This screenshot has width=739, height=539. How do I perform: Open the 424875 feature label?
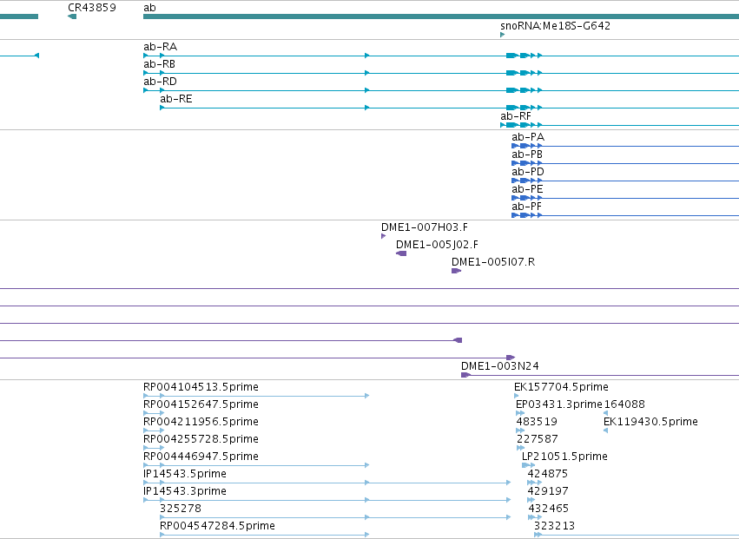point(548,474)
